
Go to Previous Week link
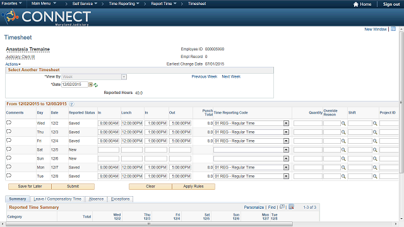click(205, 77)
